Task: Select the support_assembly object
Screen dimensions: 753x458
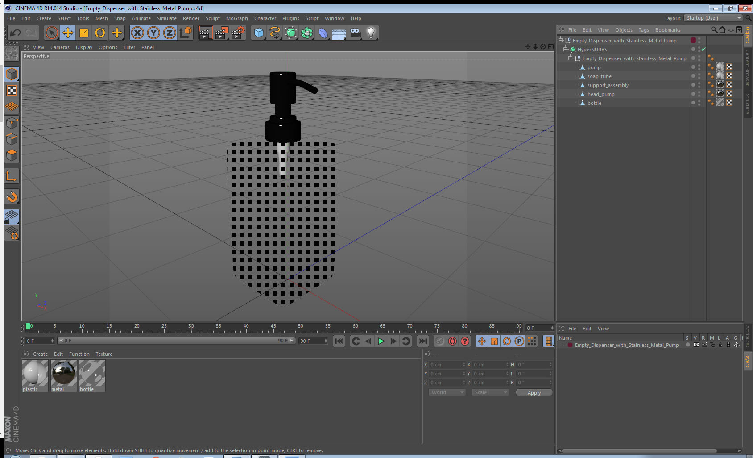Action: [608, 85]
